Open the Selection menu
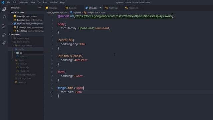213x120 pixels. (x=23, y=2)
